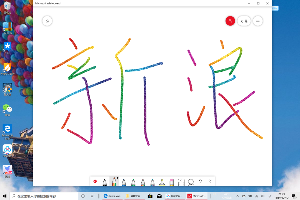The image size is (300, 200).
Task: Open the Whiteboard settings hamburger menu
Action: [x=258, y=21]
